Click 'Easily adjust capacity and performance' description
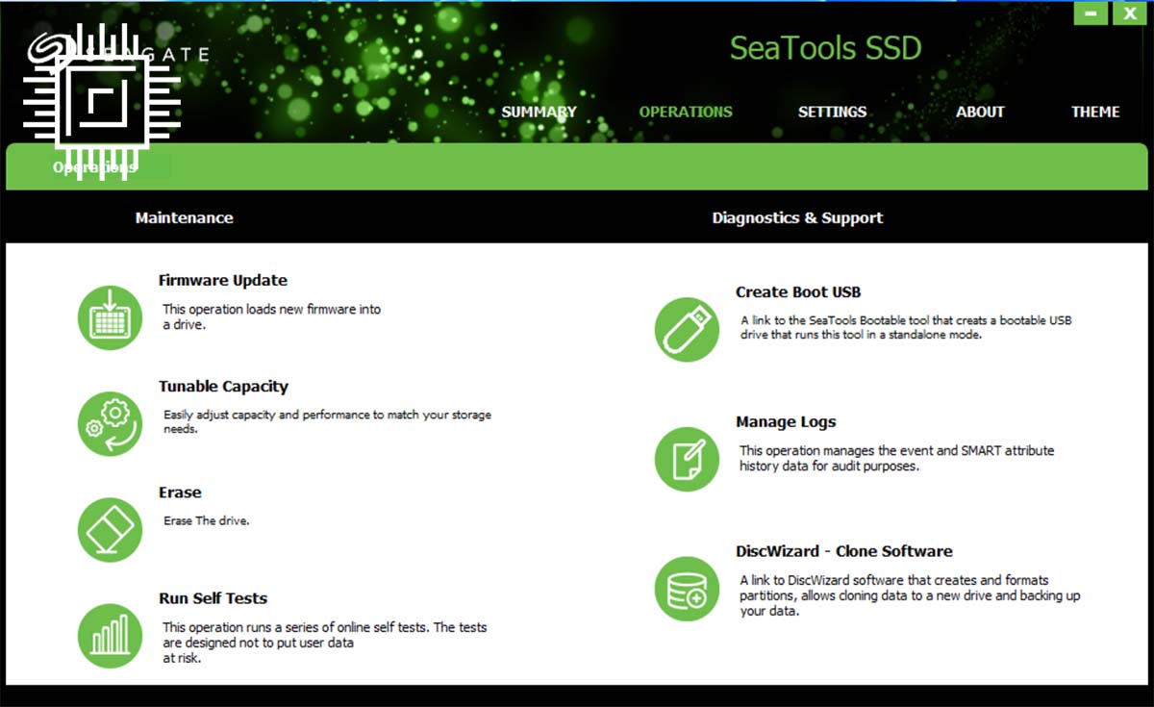Image resolution: width=1154 pixels, height=707 pixels. 327,422
